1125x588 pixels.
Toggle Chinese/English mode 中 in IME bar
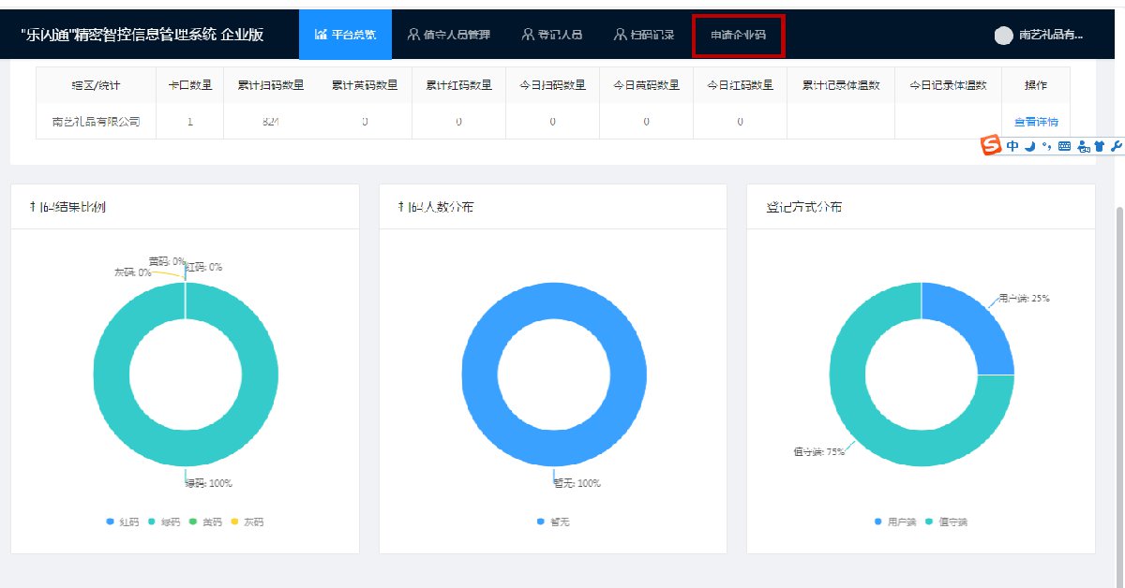tap(1012, 147)
